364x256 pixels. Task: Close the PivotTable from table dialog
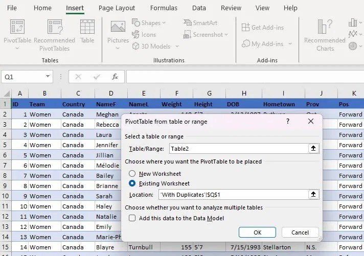point(311,121)
